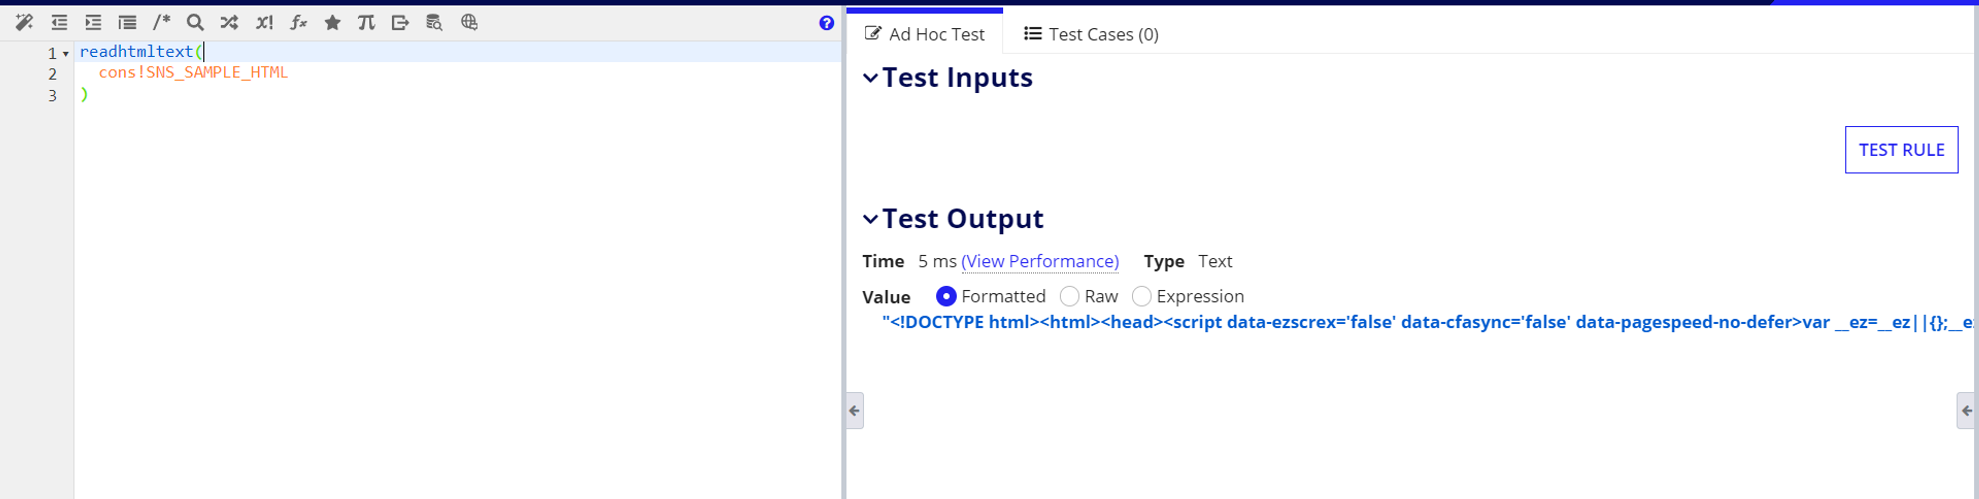Click the shuffle crossed-arrows icon
Screen dimensions: 1979x499
point(229,22)
